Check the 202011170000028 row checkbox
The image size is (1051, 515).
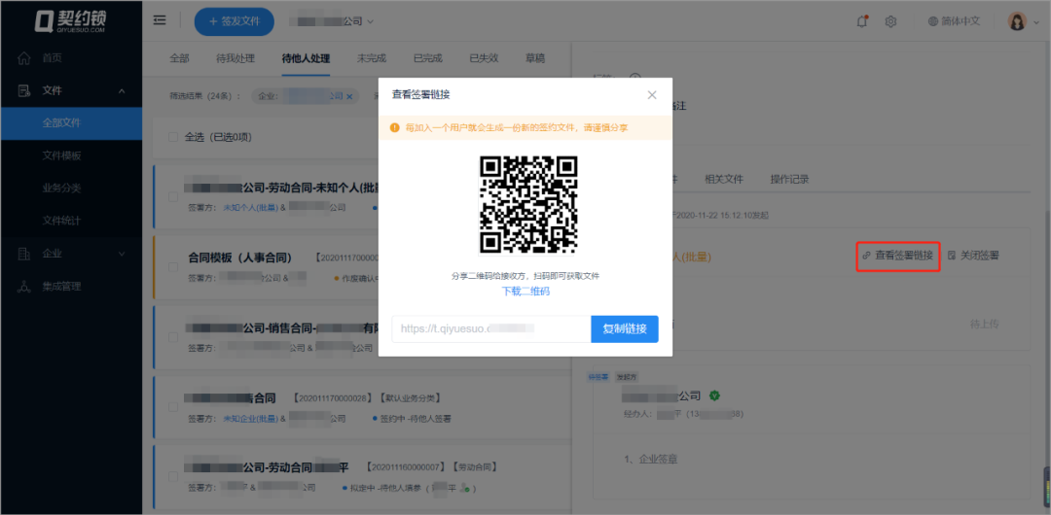173,407
